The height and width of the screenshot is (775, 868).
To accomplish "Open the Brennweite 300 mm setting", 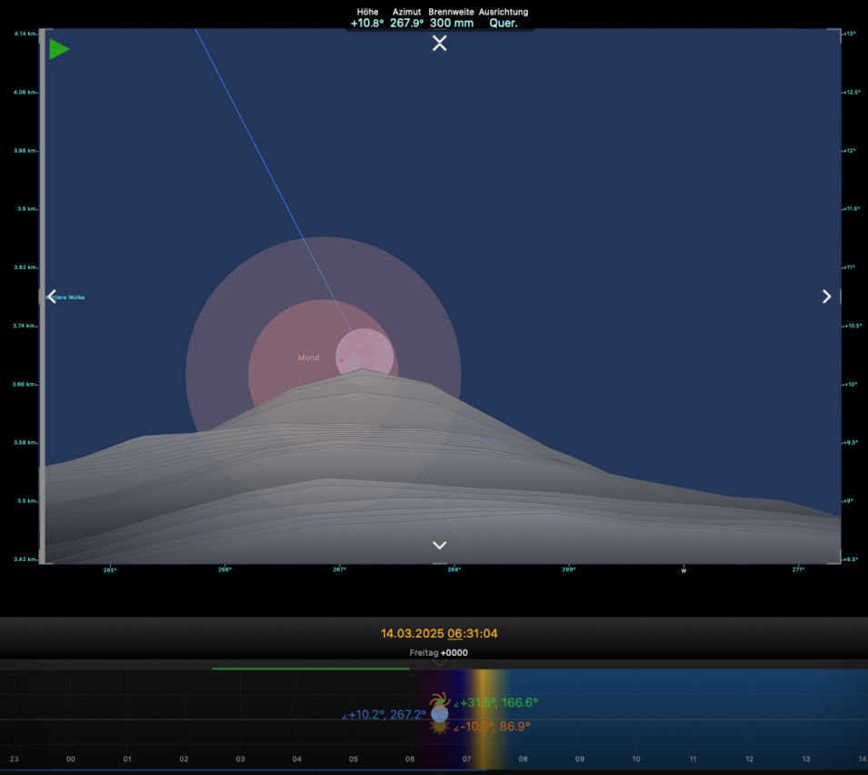I will [452, 23].
